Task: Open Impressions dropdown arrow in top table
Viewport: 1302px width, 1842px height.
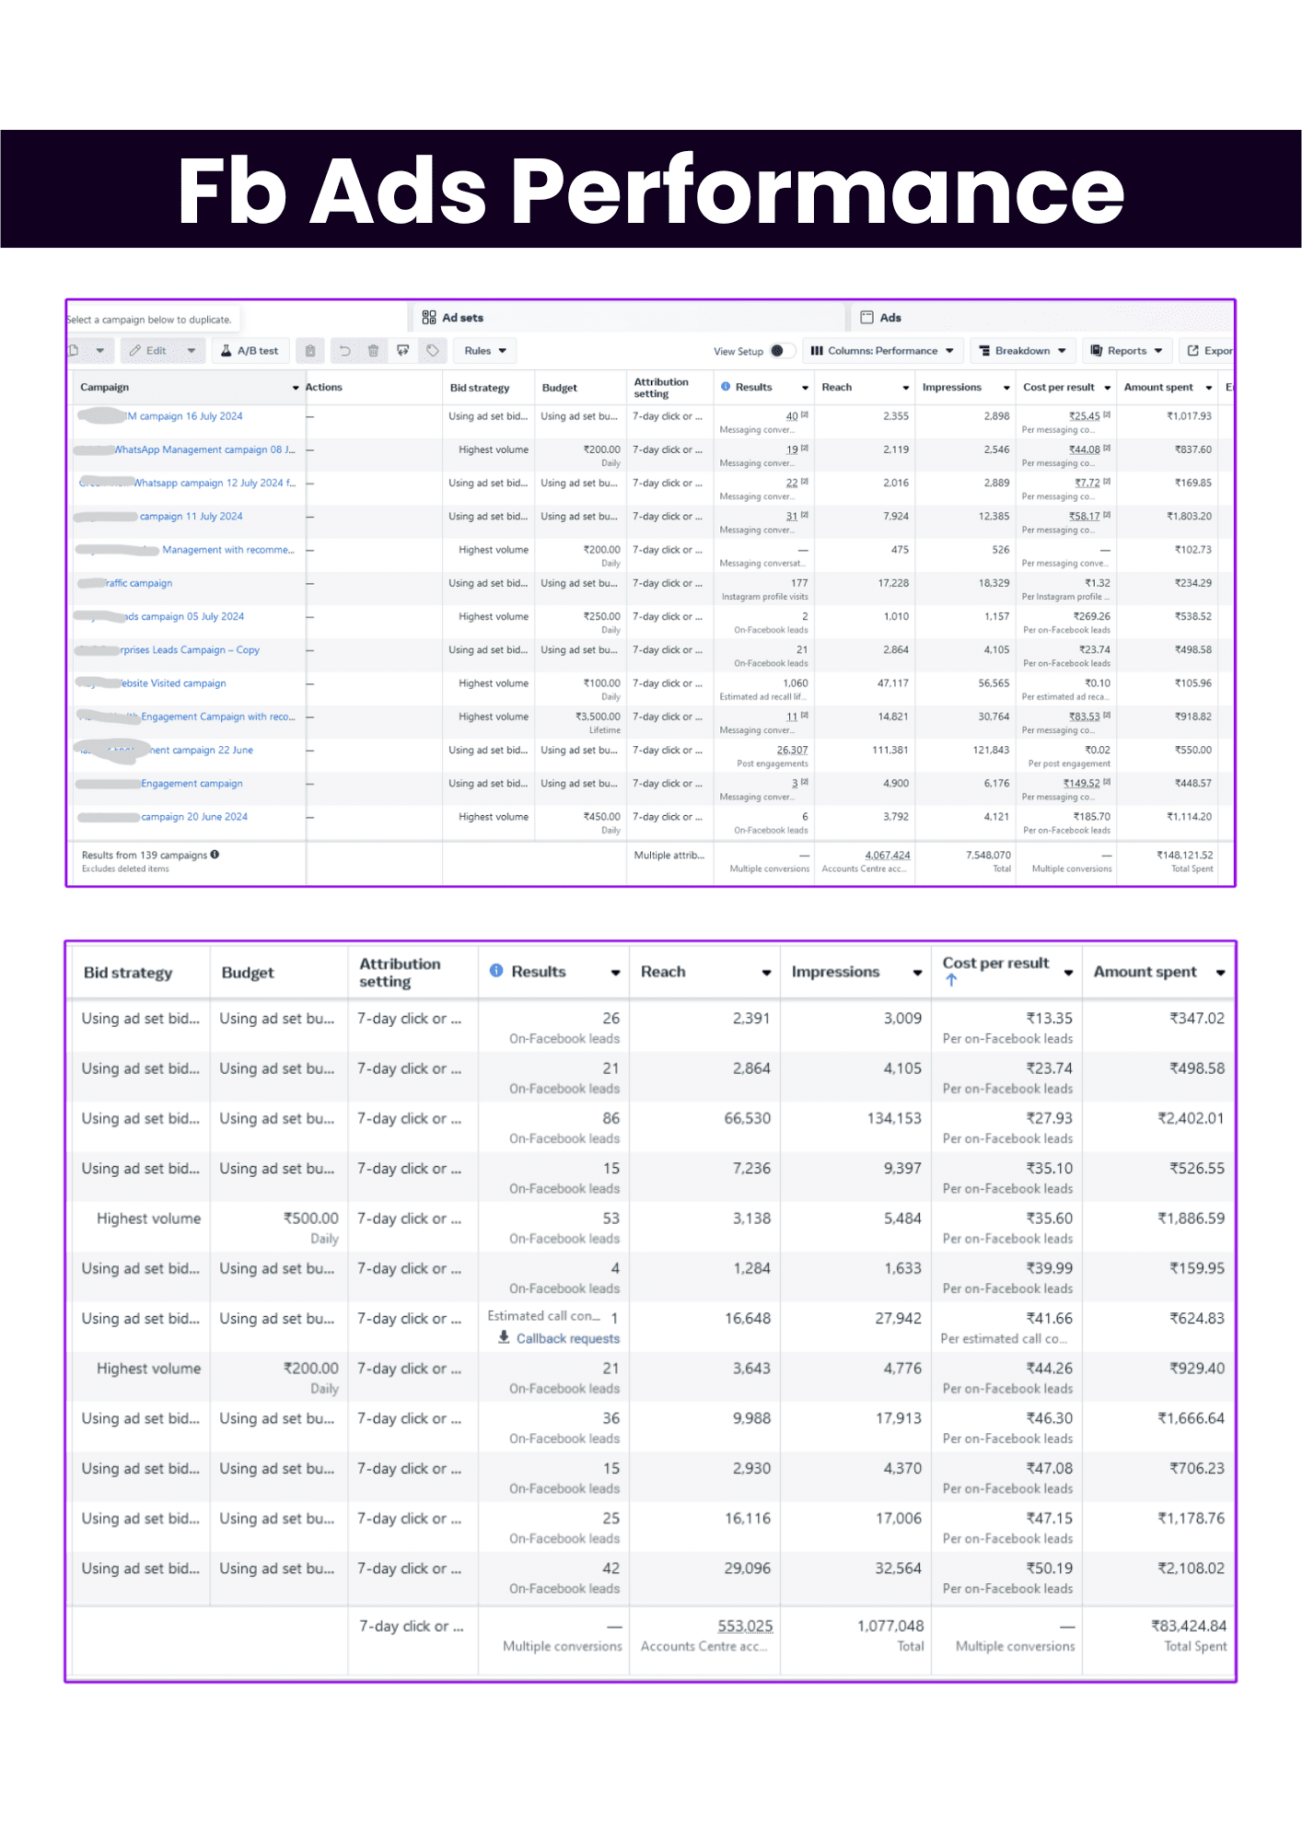Action: pyautogui.click(x=1006, y=389)
